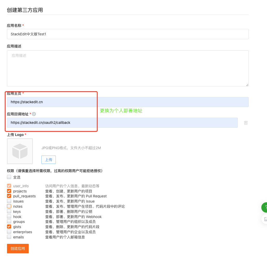Click the 上传 Logo field label

[x=15, y=135]
